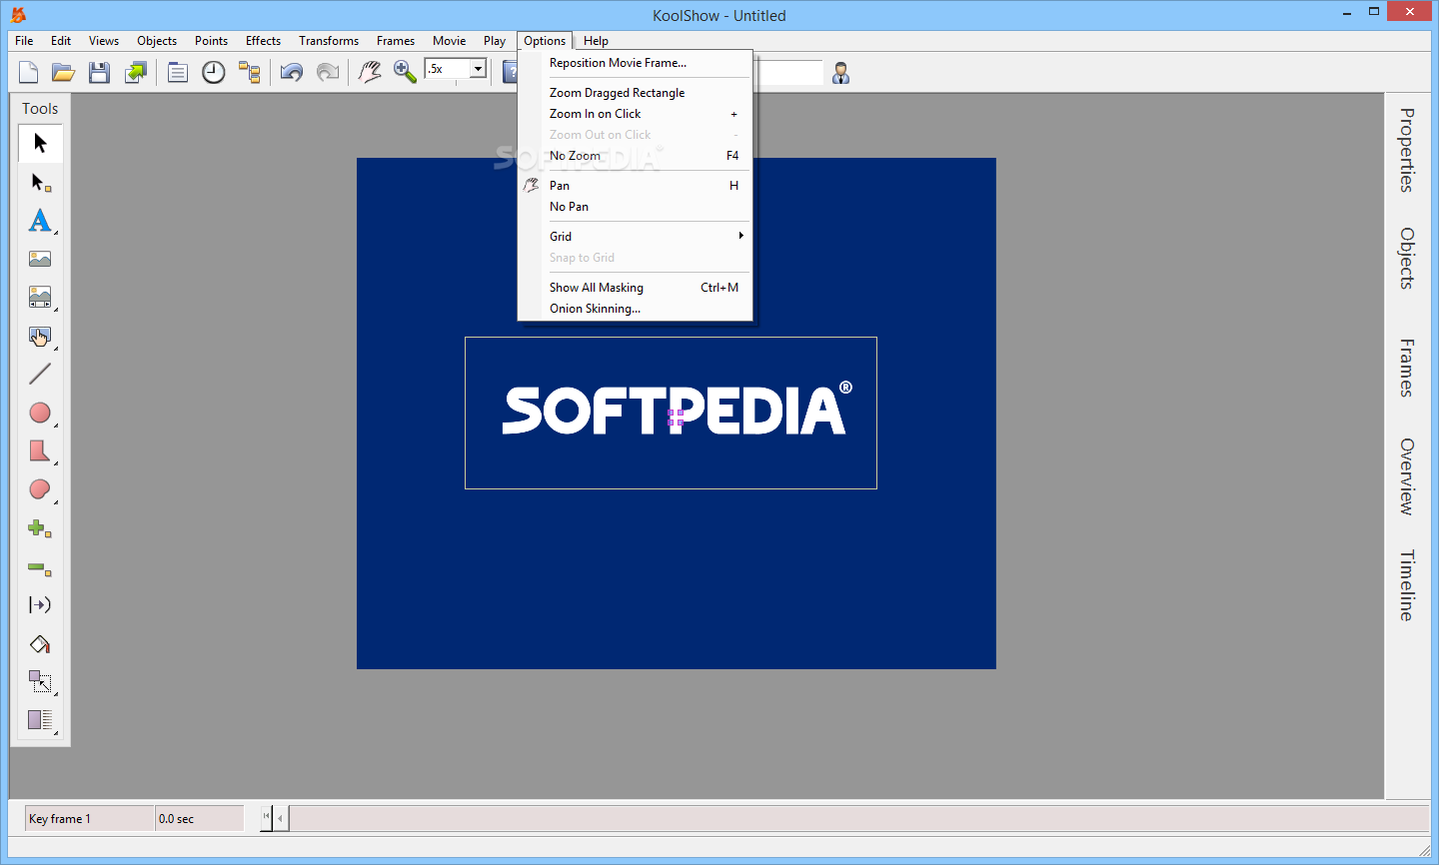Open a file with the folder icon

64,72
